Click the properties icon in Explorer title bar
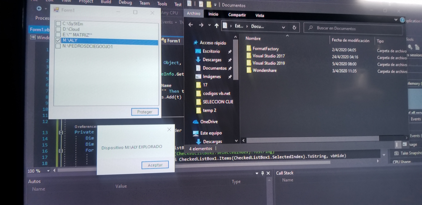Image resolution: width=422 pixels, height=205 pixels. [x=201, y=4]
